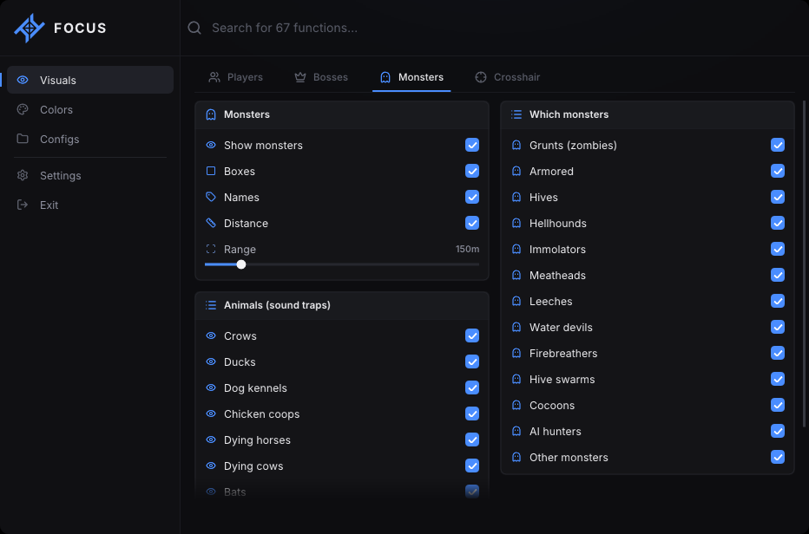Click the palette icon beside Colors
Screen dimensions: 809x534
tap(23, 109)
